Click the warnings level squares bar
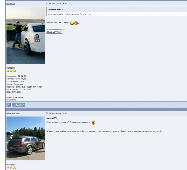The width and height of the screenshot is (187, 170). [x=11, y=100]
